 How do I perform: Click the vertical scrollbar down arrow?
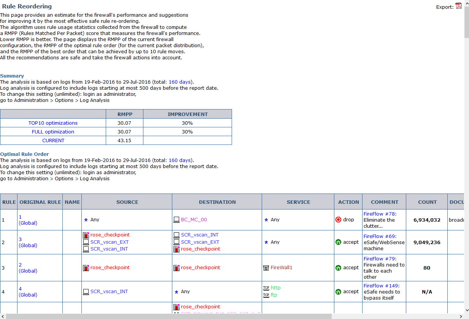(466, 310)
